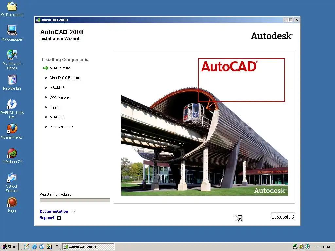
Task: Click the AutoCAD 2008 taskbar button
Action: coord(88,247)
